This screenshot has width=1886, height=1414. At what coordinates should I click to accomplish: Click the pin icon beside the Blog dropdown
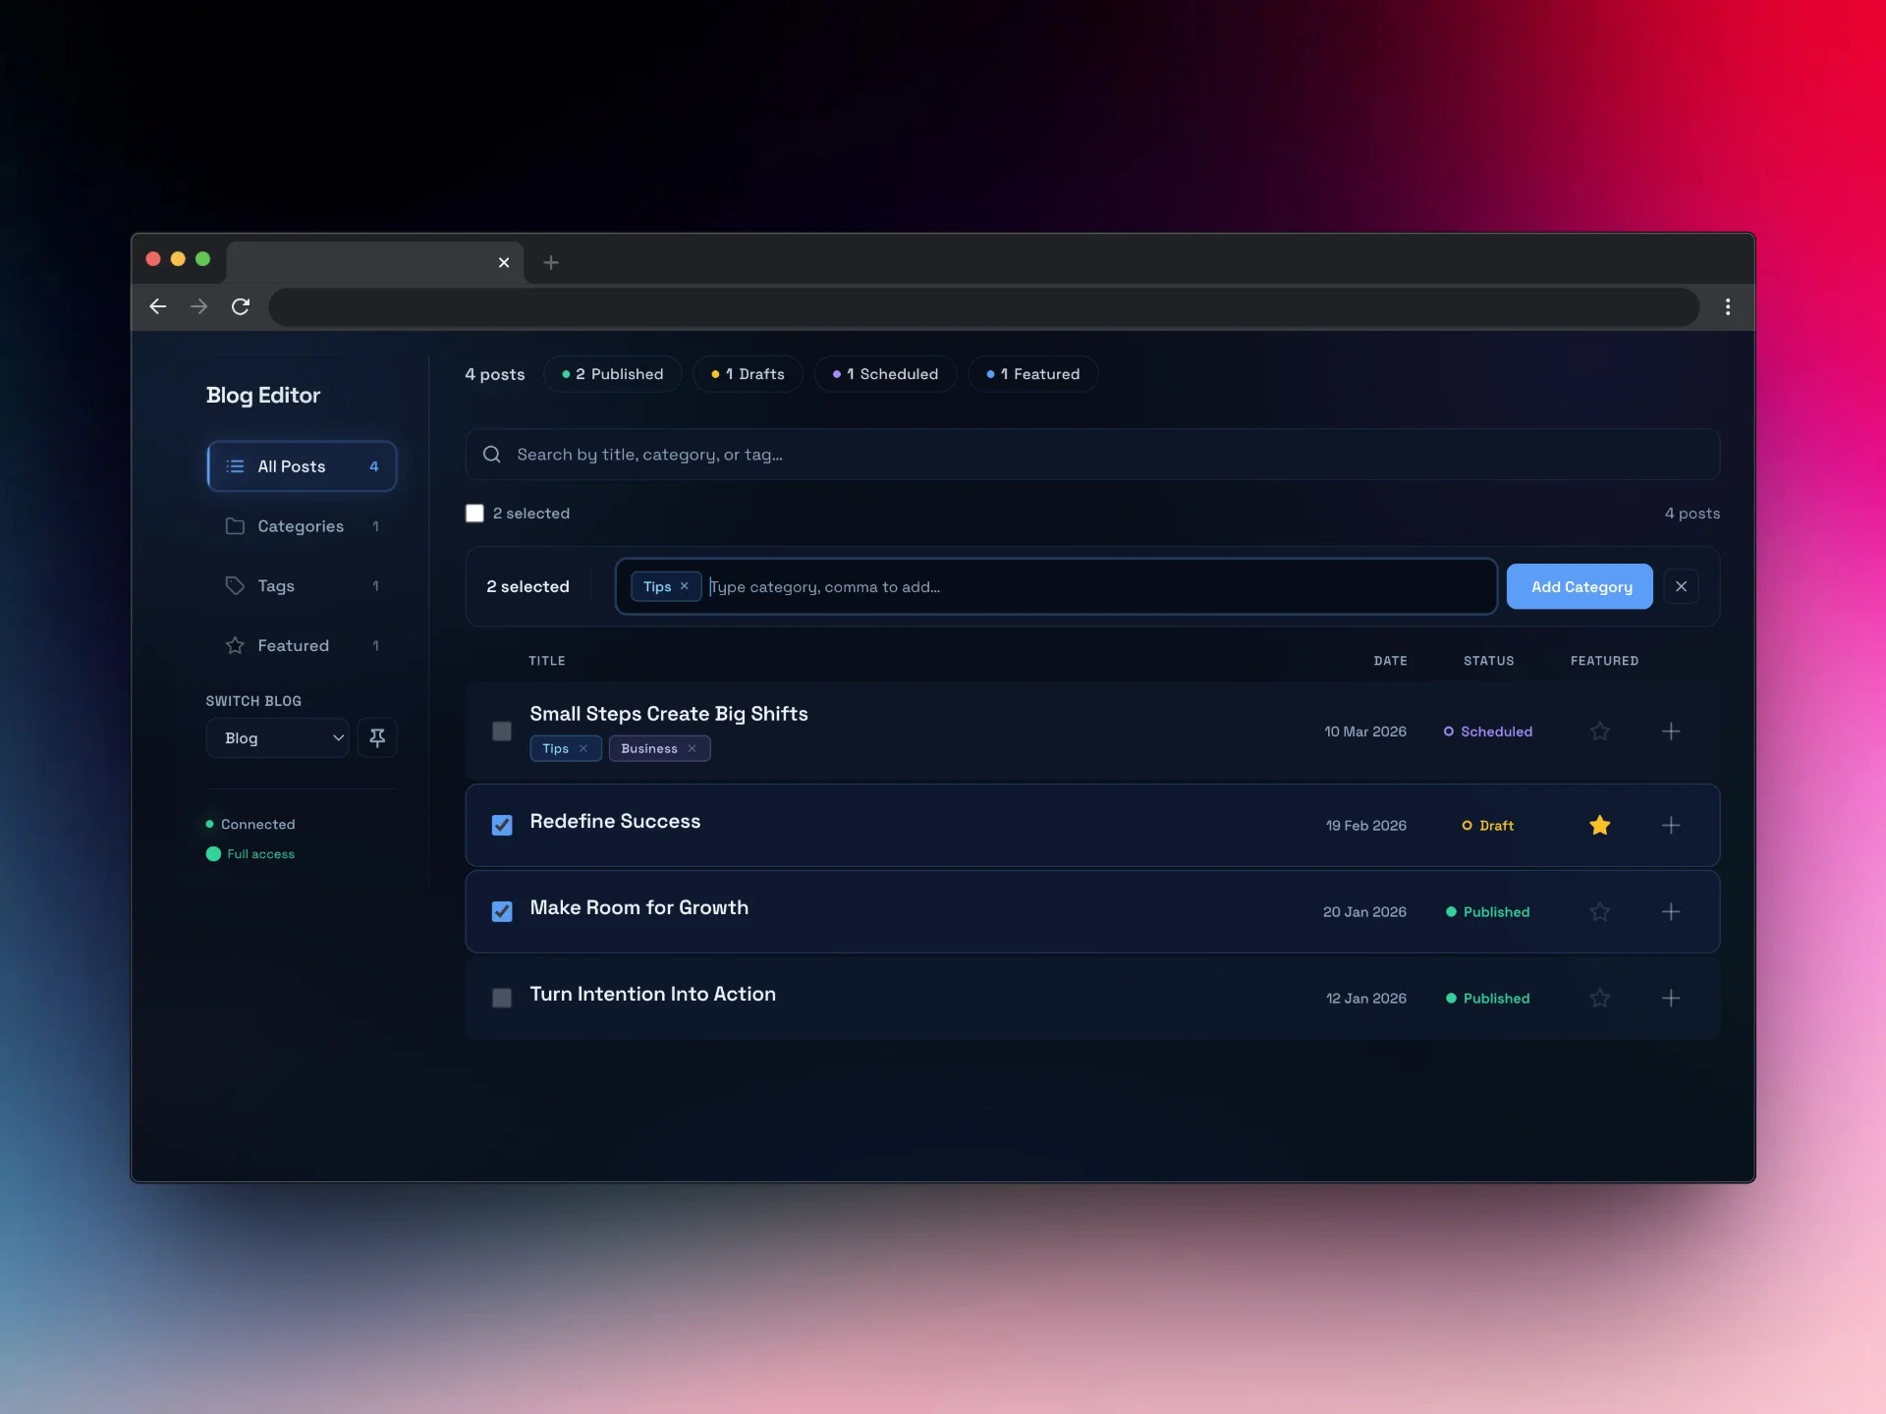[x=377, y=737]
